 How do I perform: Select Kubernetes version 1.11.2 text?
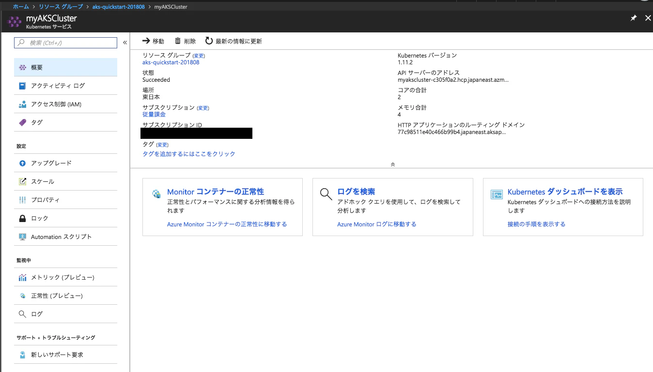pos(405,62)
